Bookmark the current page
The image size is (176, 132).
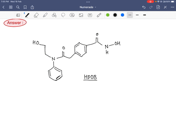tap(25, 7)
